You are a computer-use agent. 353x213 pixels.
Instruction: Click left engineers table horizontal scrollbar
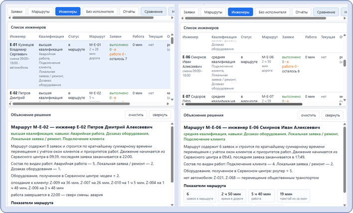click(x=71, y=104)
